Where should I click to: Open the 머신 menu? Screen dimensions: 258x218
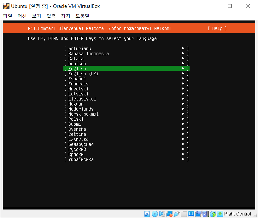click(x=22, y=16)
